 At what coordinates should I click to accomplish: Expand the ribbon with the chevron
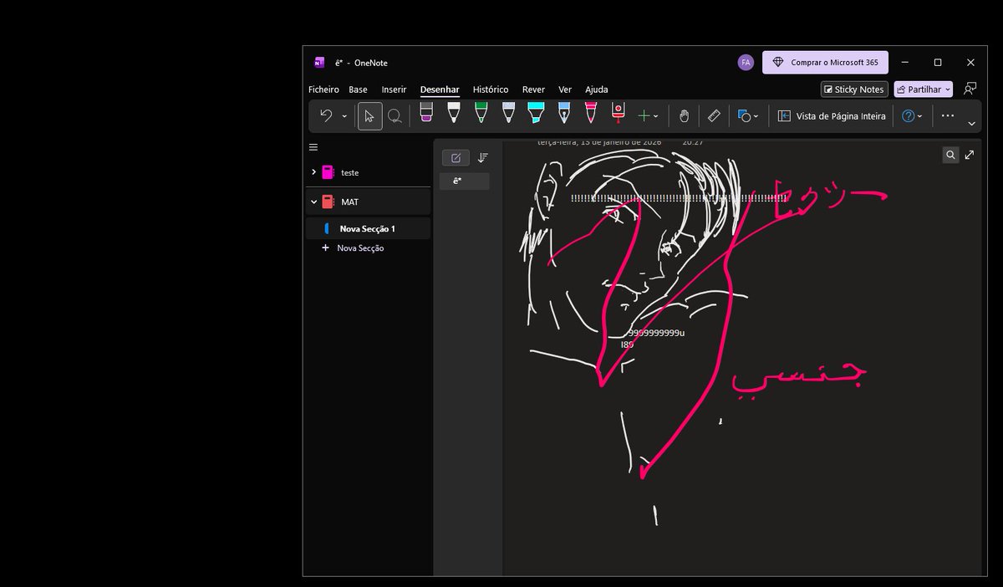coord(971,124)
